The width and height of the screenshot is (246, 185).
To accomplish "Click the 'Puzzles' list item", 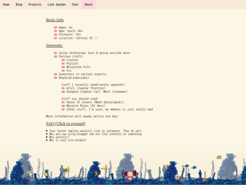I will [x=72, y=63].
